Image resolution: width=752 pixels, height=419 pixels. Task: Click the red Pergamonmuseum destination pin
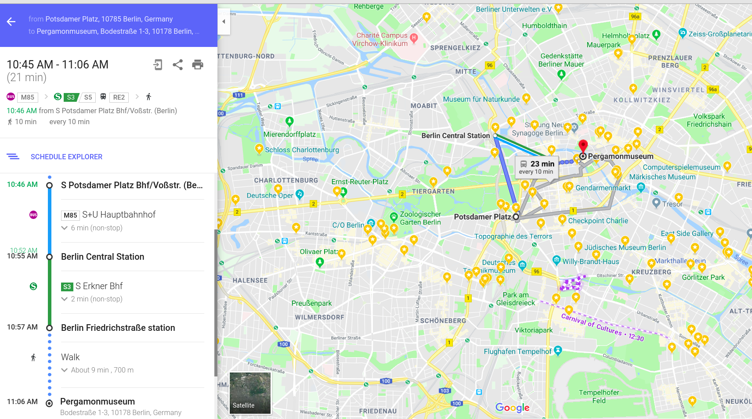pos(583,147)
